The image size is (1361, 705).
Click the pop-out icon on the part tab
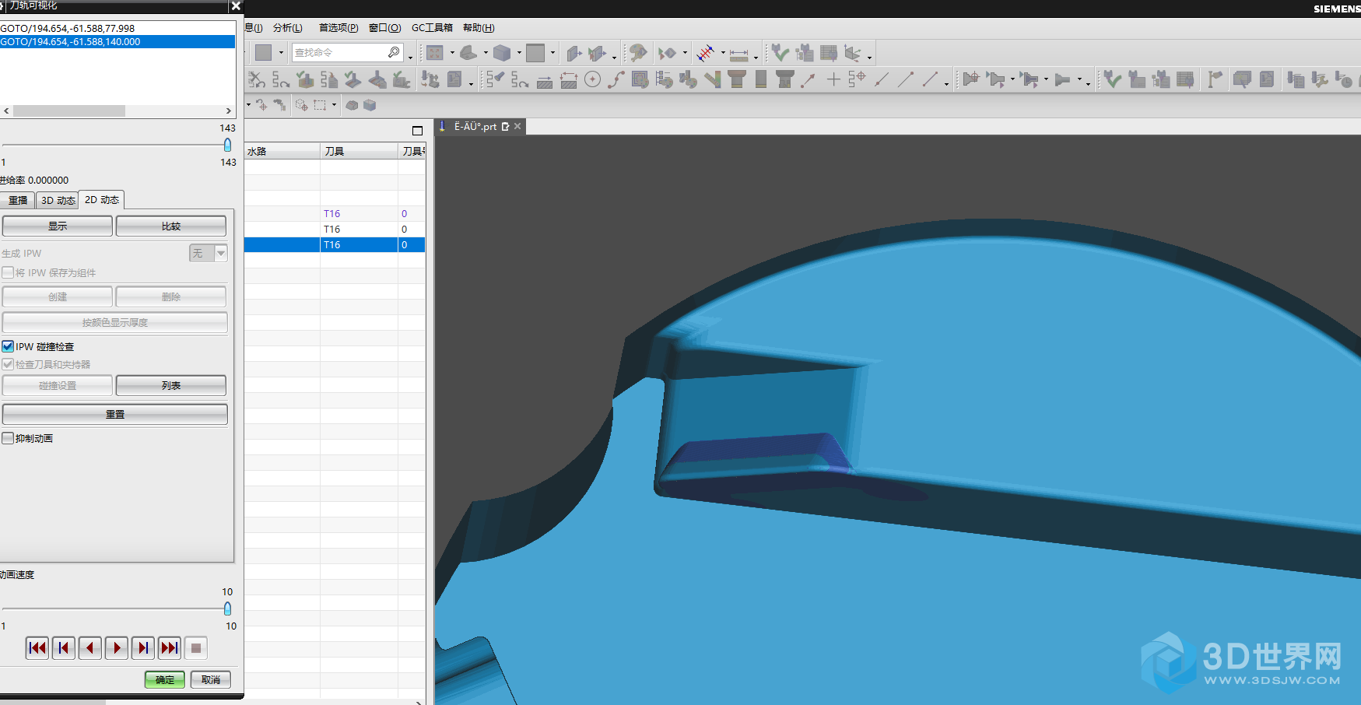[x=505, y=126]
